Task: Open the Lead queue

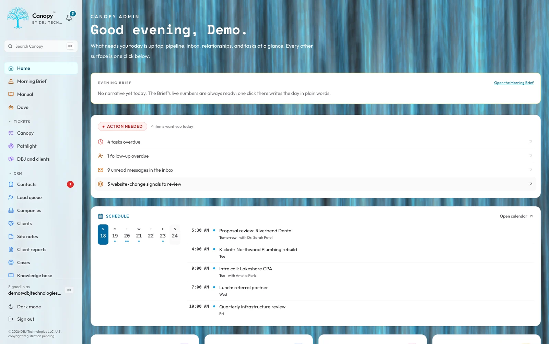Action: click(41, 197)
